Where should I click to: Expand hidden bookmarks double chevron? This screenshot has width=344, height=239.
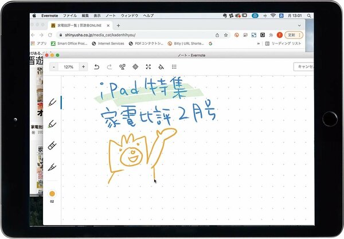click(x=259, y=44)
